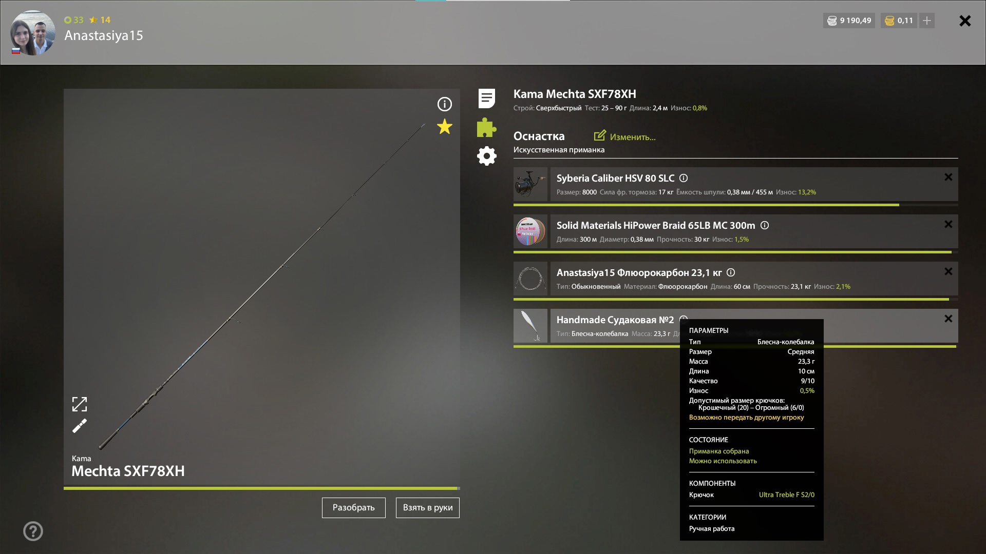Click the Взять в руки button
This screenshot has width=986, height=554.
coord(428,508)
